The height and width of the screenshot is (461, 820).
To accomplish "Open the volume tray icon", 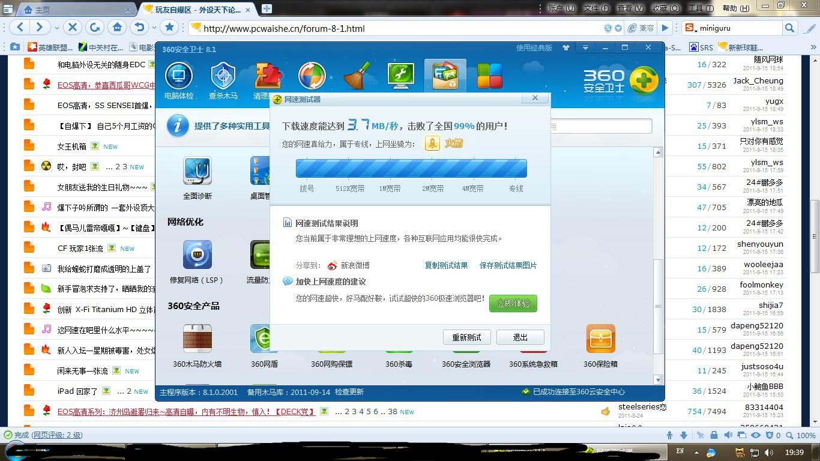I will tap(769, 453).
